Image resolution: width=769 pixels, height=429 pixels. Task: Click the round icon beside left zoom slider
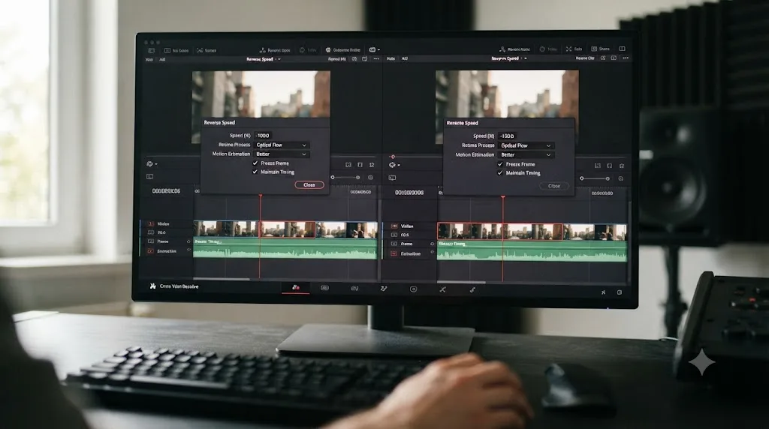tap(370, 177)
